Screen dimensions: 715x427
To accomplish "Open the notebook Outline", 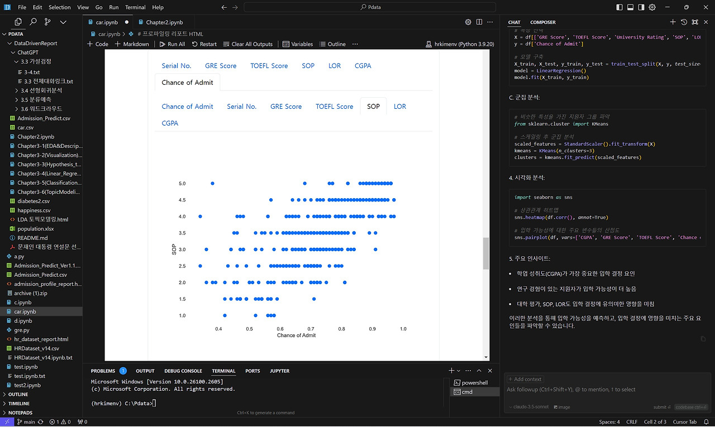I will (332, 44).
